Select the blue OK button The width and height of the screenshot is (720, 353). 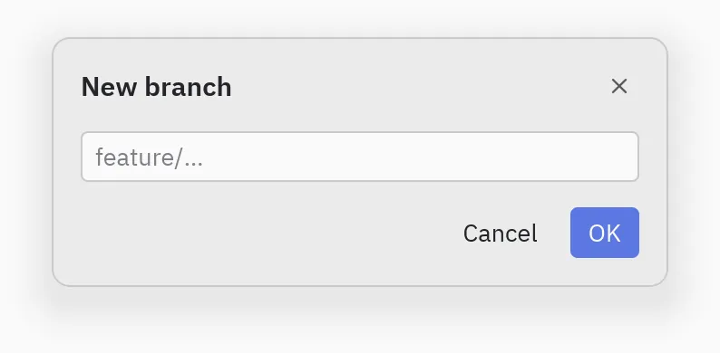[605, 233]
